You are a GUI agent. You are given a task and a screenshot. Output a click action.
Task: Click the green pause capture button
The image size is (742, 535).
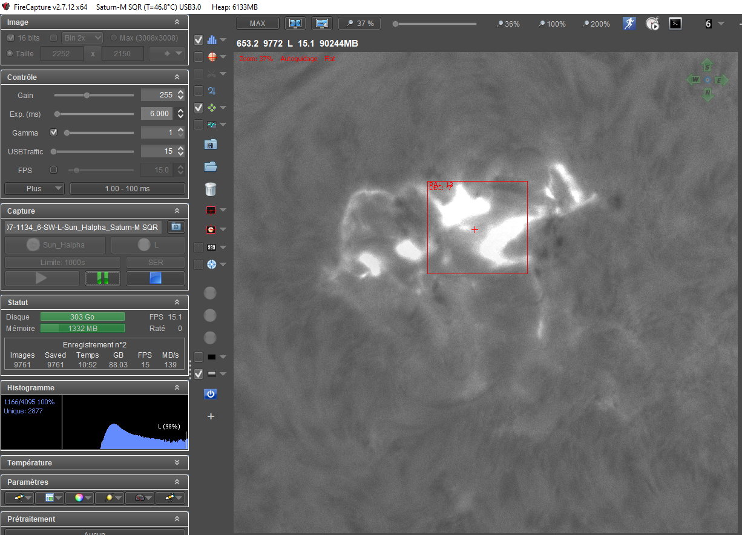coord(103,278)
